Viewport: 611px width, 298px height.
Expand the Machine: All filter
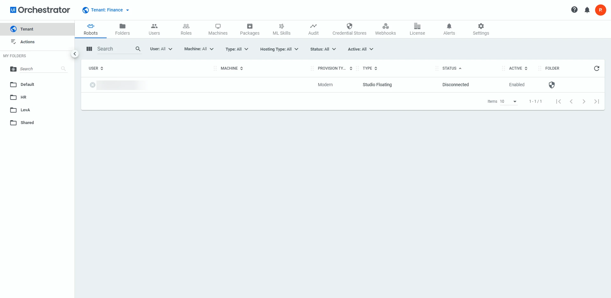pyautogui.click(x=199, y=49)
